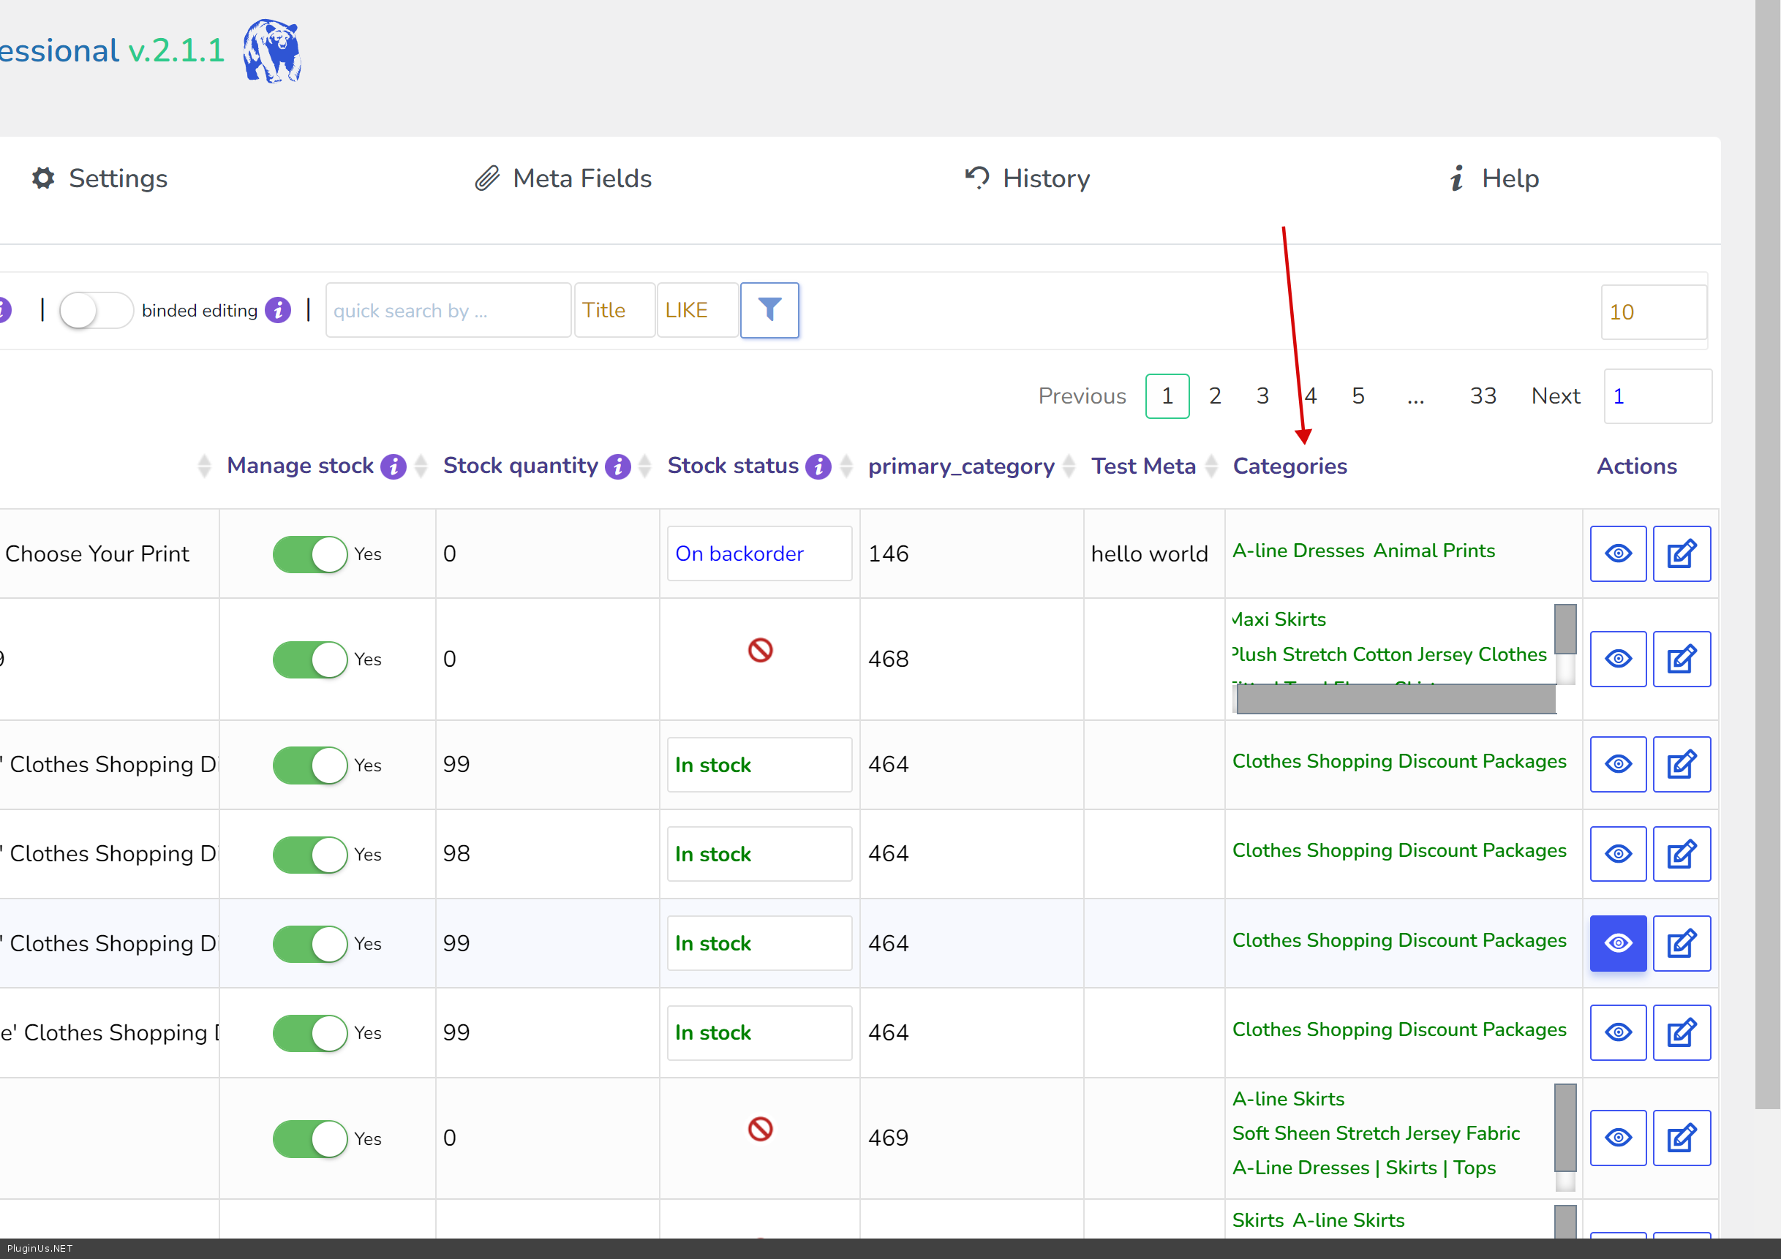
Task: Enable the binded editing switch
Action: point(97,311)
